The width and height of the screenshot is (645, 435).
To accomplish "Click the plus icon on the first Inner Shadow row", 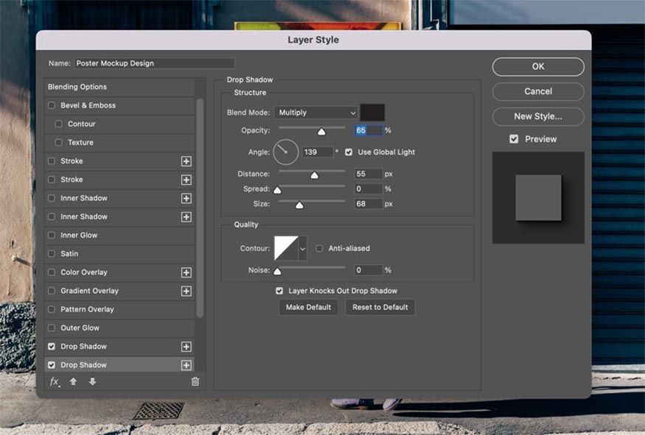I will click(186, 199).
